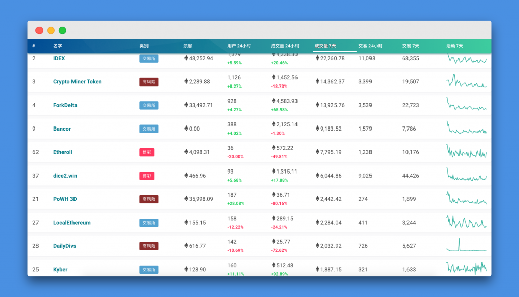Open the DailyDivs link
The width and height of the screenshot is (519, 297).
(x=64, y=246)
